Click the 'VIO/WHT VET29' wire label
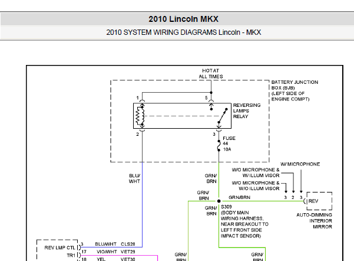This screenshot has width=354, height=261. click(115, 252)
